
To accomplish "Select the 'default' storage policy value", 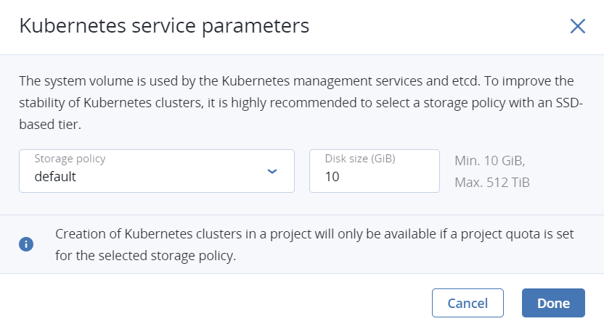I will pos(55,177).
